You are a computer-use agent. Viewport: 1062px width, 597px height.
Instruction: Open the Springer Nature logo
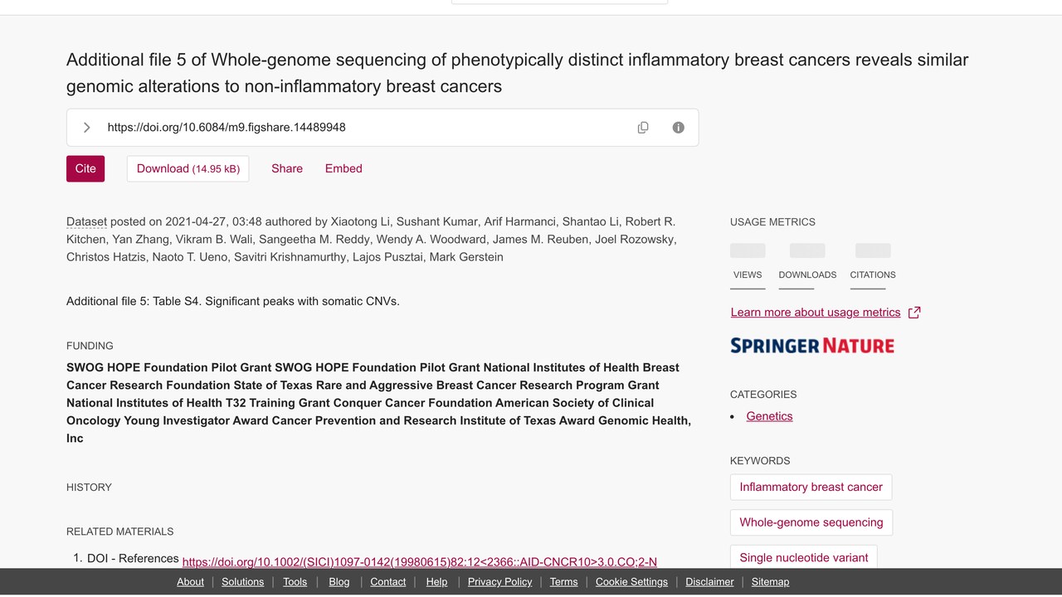pyautogui.click(x=812, y=346)
